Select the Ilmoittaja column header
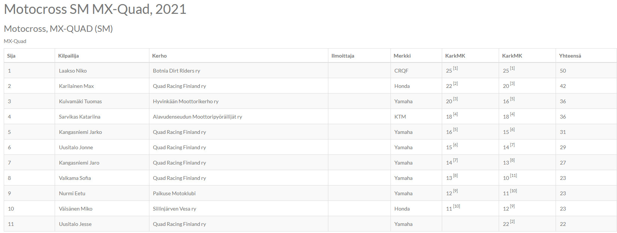Viewport: 617px width, 233px height. click(x=343, y=56)
